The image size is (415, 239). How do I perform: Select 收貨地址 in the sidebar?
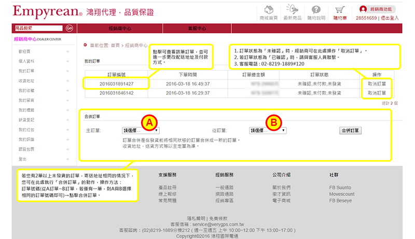click(26, 81)
